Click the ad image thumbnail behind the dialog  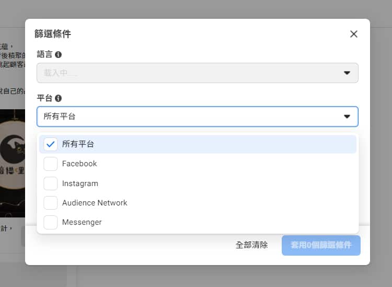[x=13, y=163]
